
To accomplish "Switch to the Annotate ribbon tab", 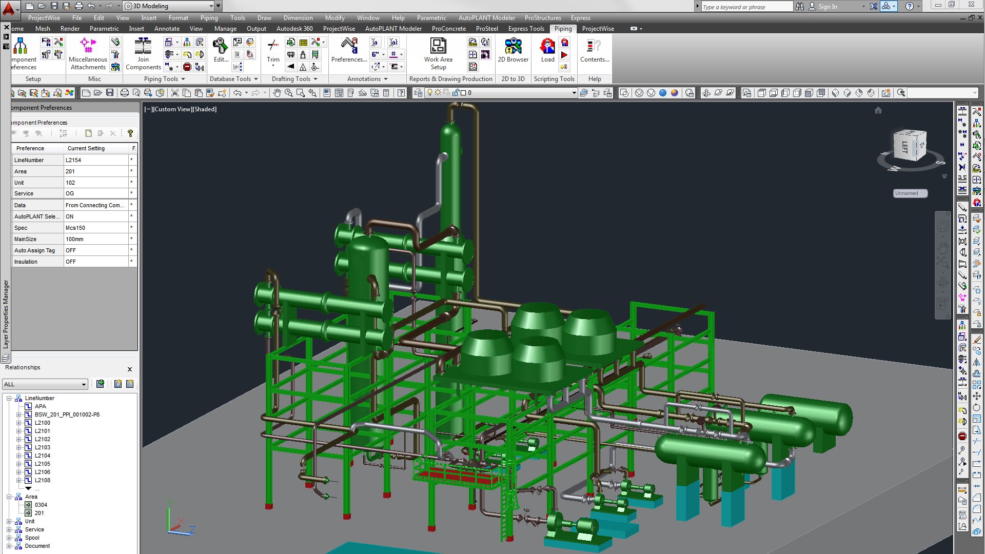I will click(x=167, y=29).
